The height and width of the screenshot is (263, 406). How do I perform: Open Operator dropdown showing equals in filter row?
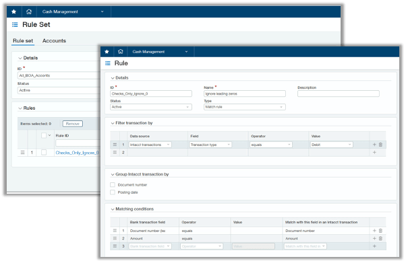coord(271,145)
